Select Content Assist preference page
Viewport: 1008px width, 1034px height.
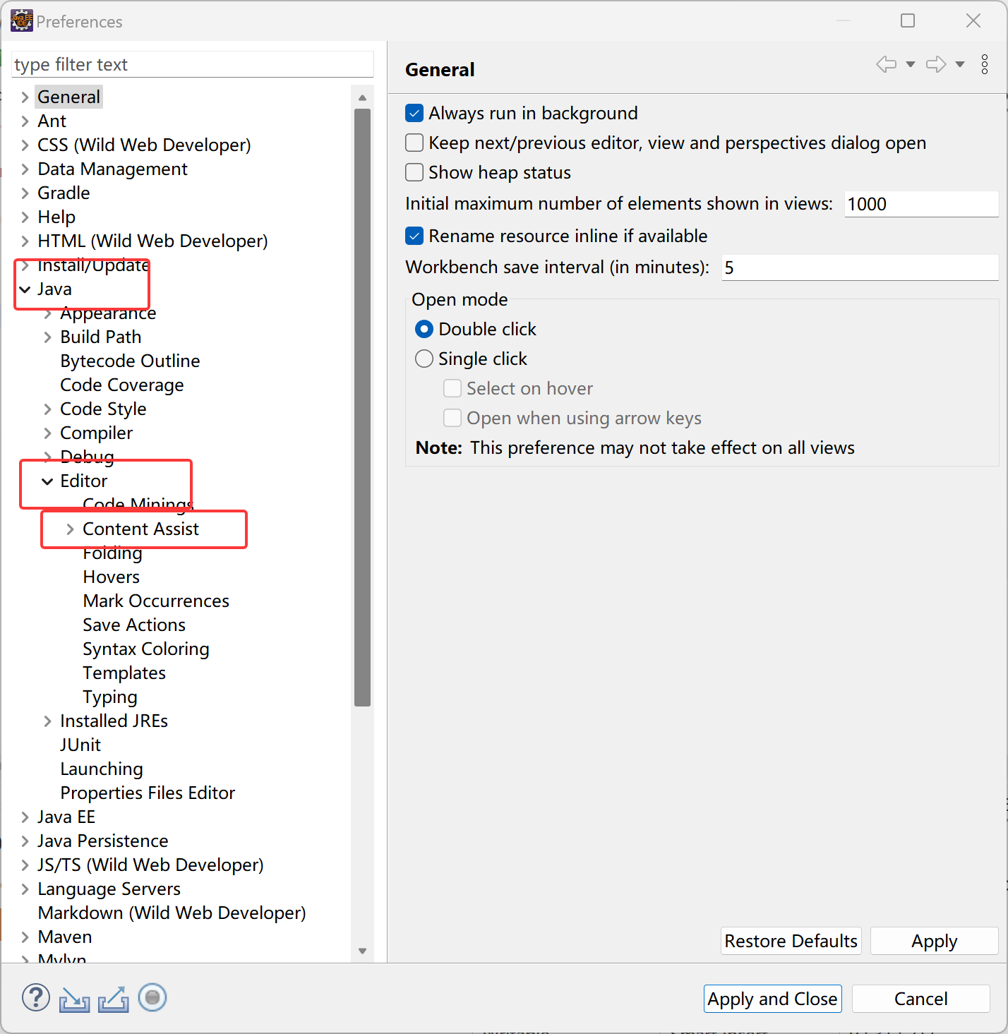tap(141, 529)
